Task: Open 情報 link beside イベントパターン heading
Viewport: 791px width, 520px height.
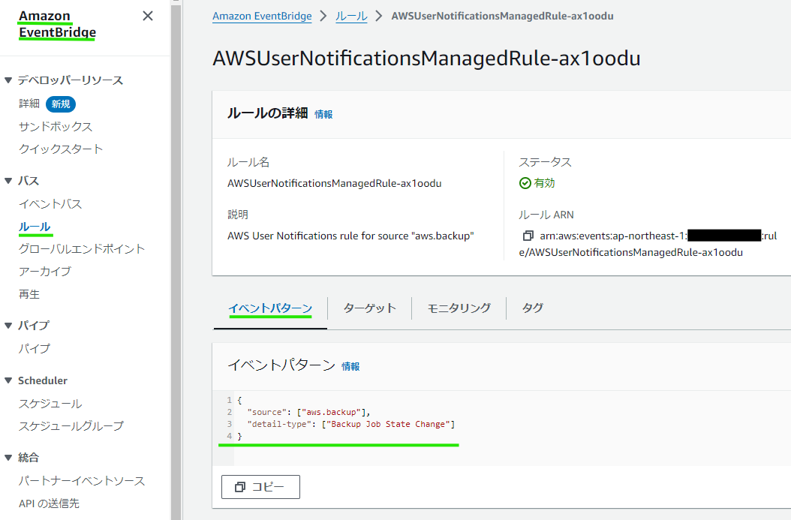Action: [350, 366]
